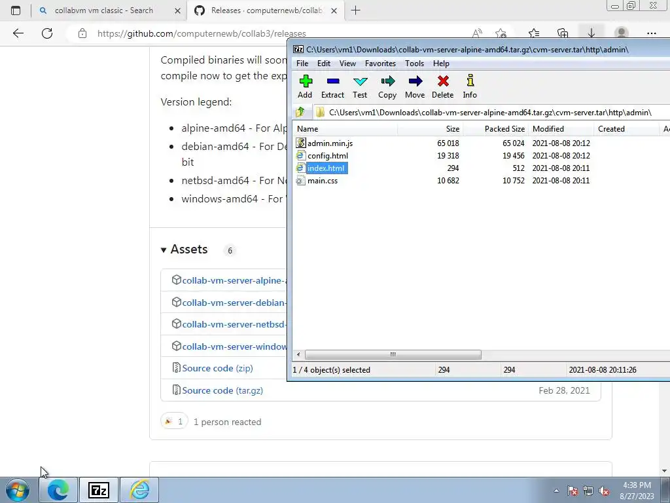Click the 7-Zip horizontal scrollbar thumb

coord(393,354)
